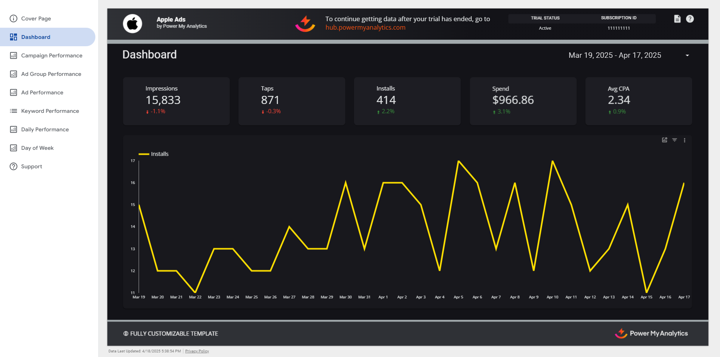720x357 pixels.
Task: Open the Support page
Action: pyautogui.click(x=32, y=166)
